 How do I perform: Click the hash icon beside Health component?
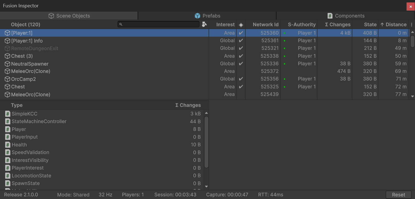pyautogui.click(x=8, y=145)
